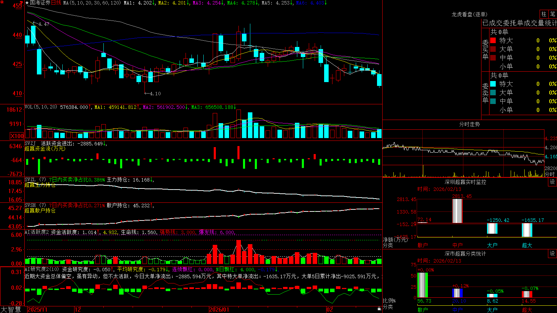557x313 pixels.
Task: Click the 超大 bar valued -1635.17
Action: point(527,230)
